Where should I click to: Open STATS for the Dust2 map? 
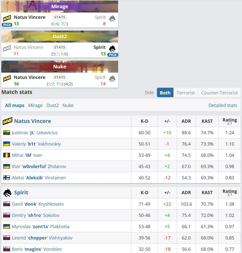60,47
